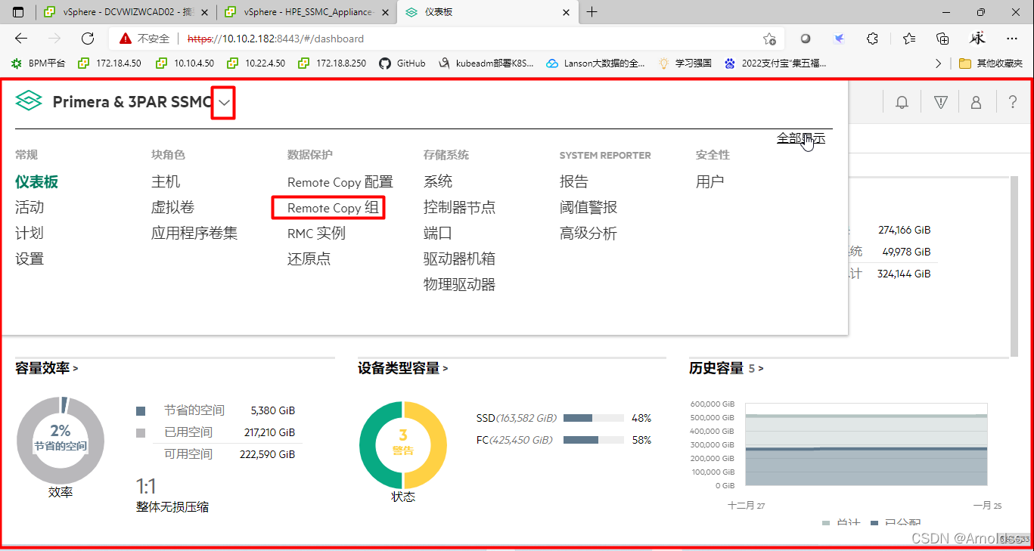Open 报告 under System Reporter

coord(574,182)
